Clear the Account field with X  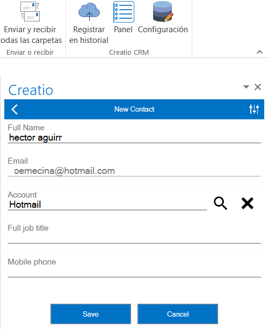(x=248, y=203)
